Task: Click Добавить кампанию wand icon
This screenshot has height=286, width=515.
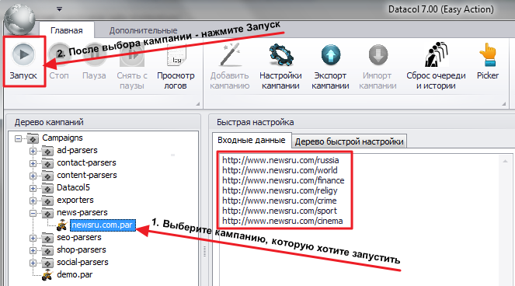Action: pos(230,54)
